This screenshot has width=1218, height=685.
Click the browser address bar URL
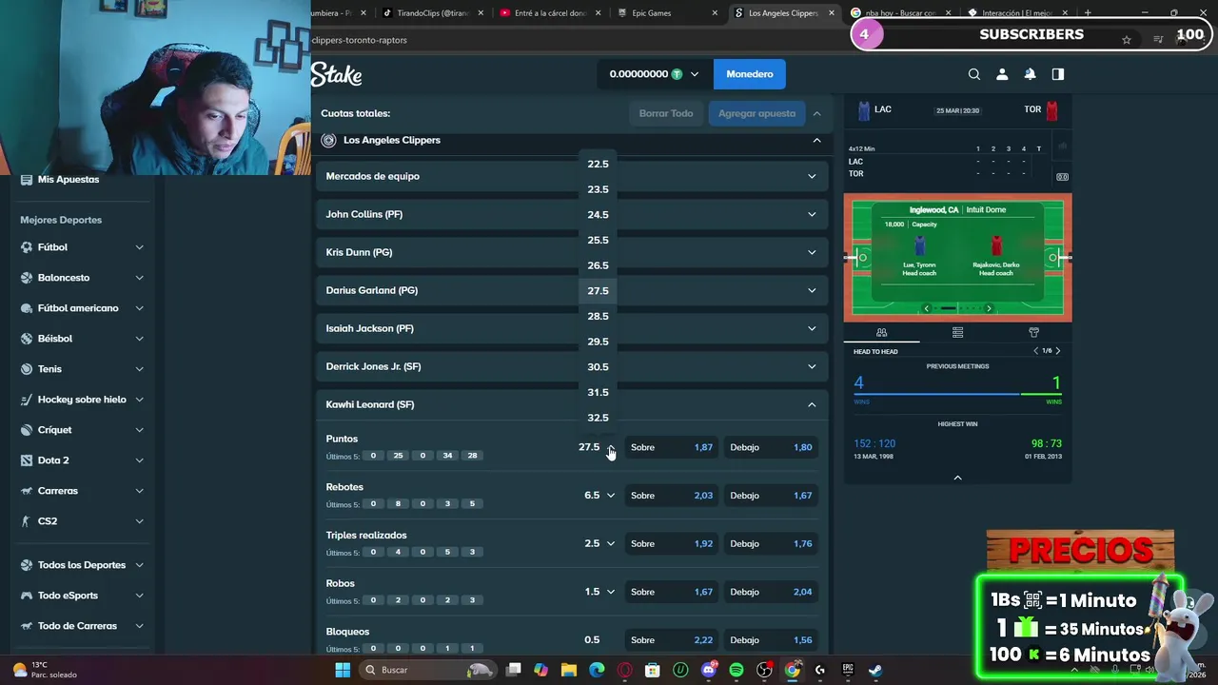(x=360, y=40)
